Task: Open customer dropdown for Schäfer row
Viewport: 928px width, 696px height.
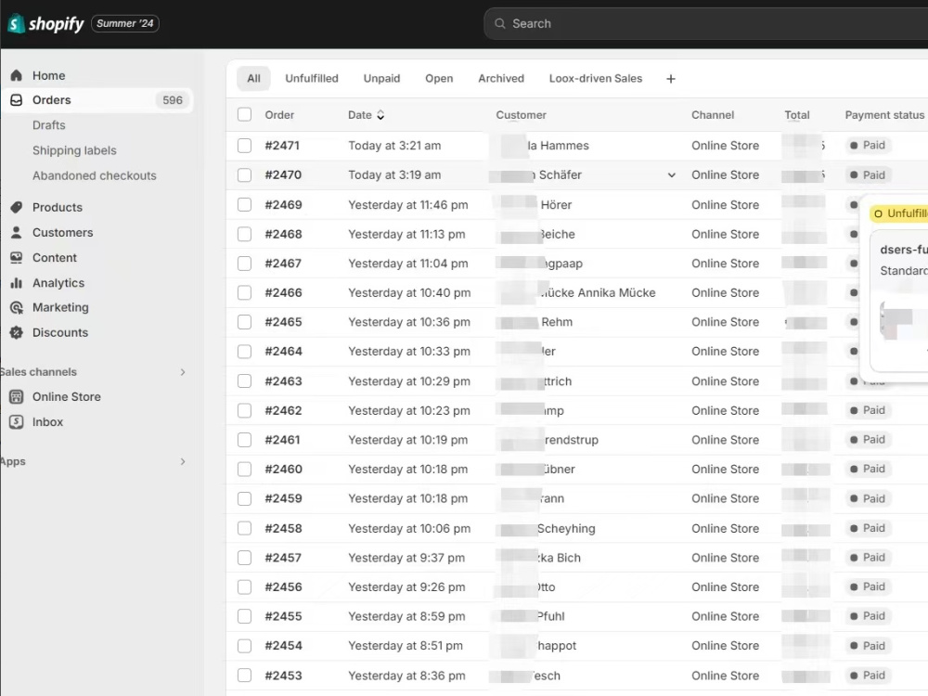Action: tap(672, 175)
